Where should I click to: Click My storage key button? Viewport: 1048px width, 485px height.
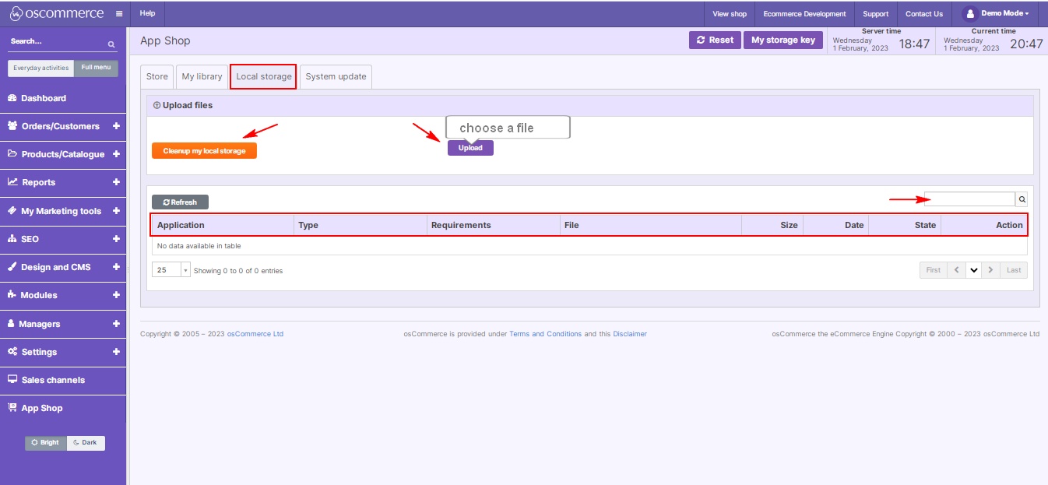[x=783, y=40]
